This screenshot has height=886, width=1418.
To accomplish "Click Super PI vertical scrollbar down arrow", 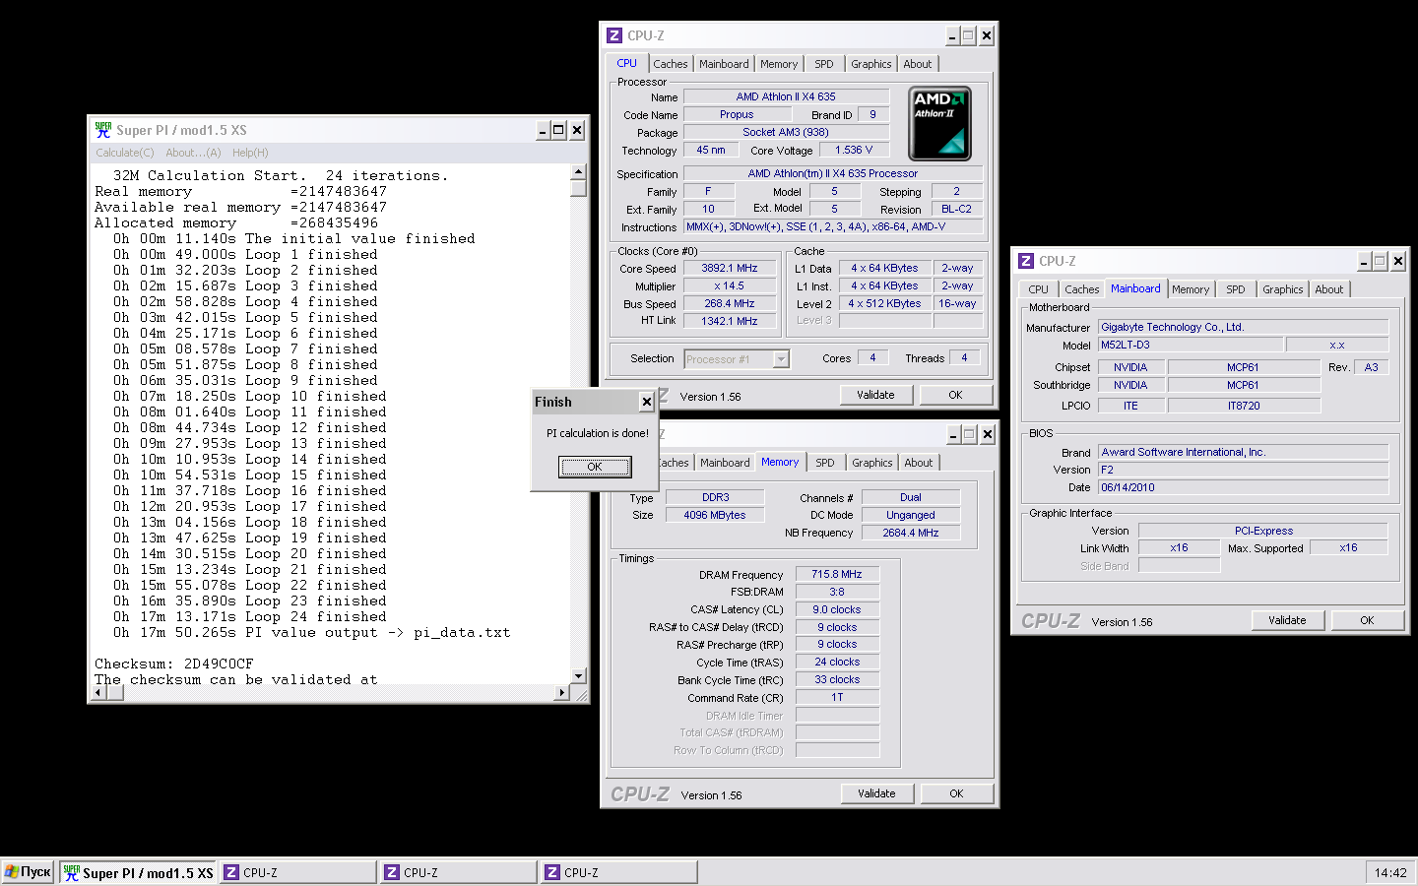I will 578,675.
